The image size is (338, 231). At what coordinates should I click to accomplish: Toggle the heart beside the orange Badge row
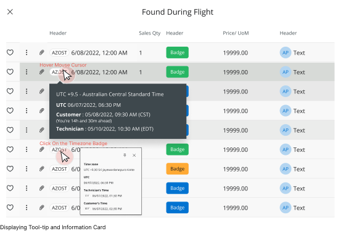pos(10,169)
